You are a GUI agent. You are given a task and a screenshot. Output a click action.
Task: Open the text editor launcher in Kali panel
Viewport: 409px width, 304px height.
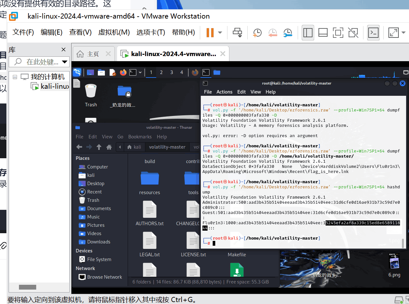pyautogui.click(x=112, y=72)
